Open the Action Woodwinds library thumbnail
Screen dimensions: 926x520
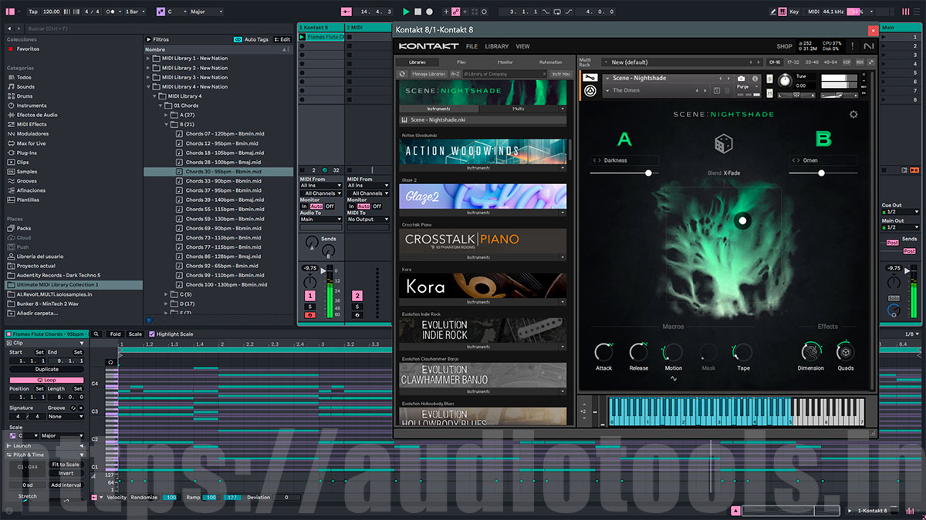(x=482, y=150)
